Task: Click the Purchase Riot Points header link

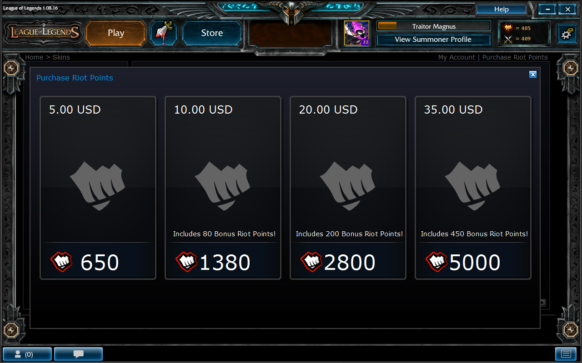Action: point(515,57)
